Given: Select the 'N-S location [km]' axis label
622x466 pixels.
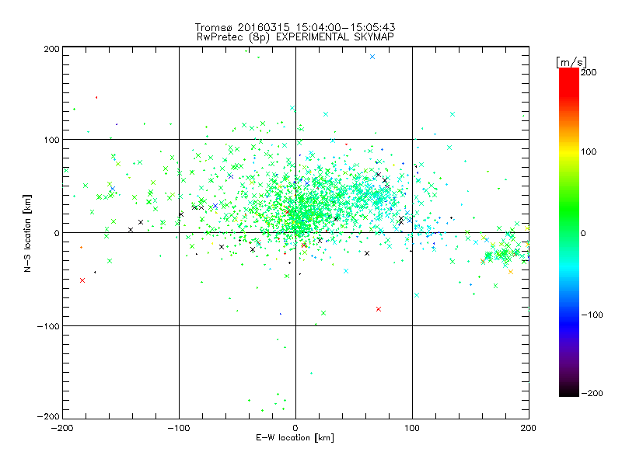Looking at the screenshot, I should (x=27, y=233).
